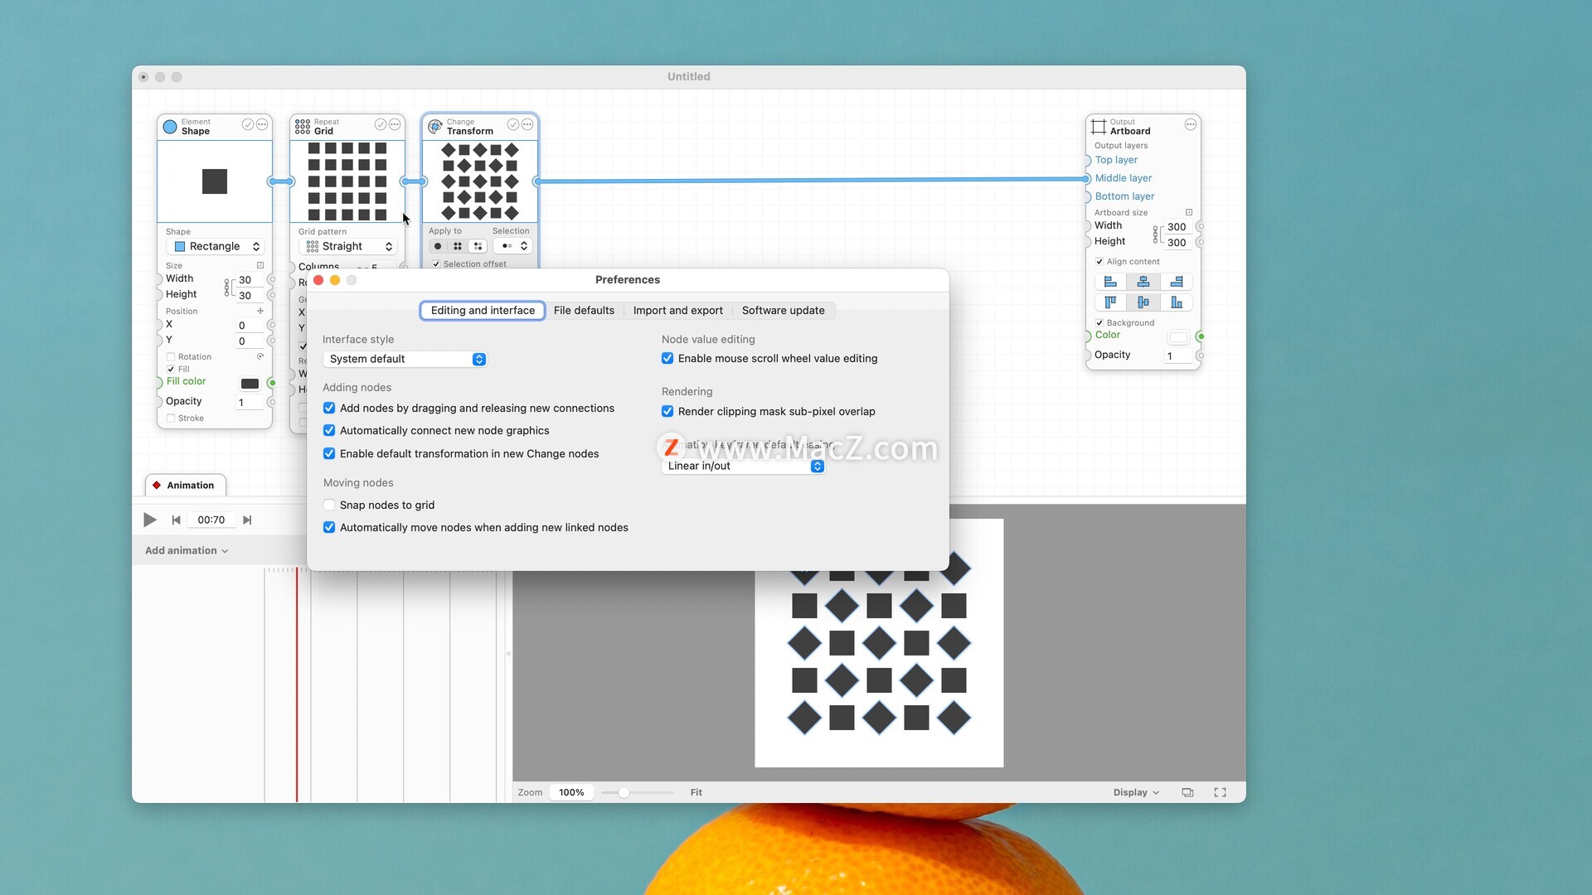Skip to animation end
The image size is (1592, 895).
point(247,520)
